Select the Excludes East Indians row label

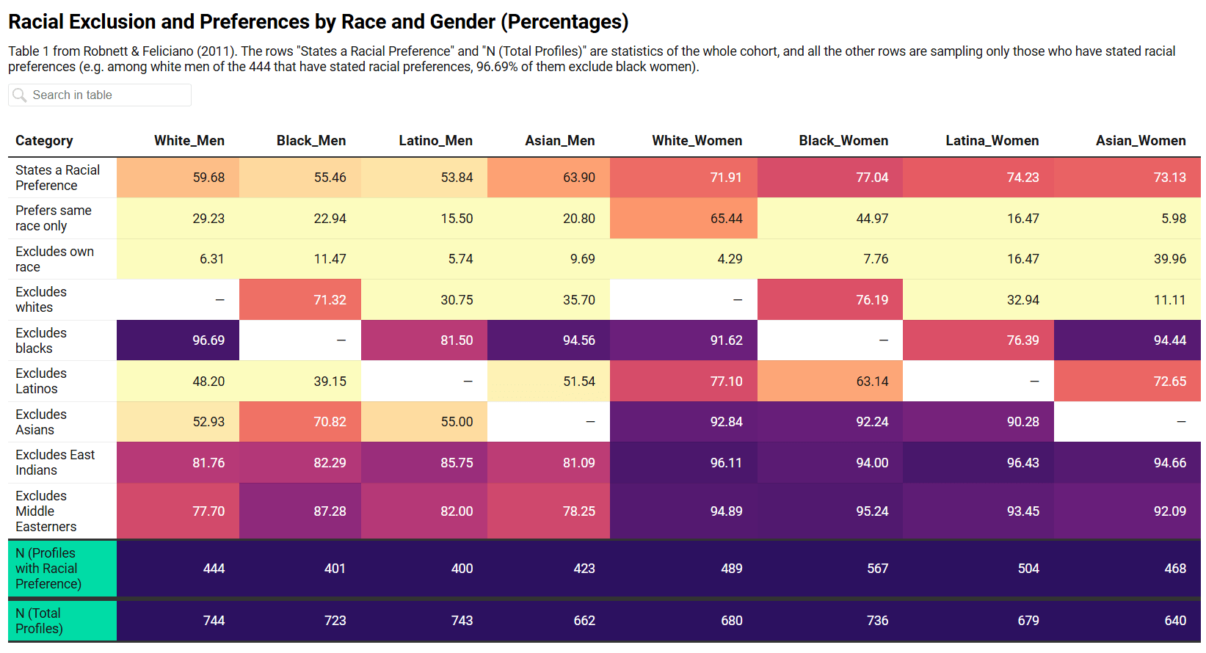pos(55,463)
